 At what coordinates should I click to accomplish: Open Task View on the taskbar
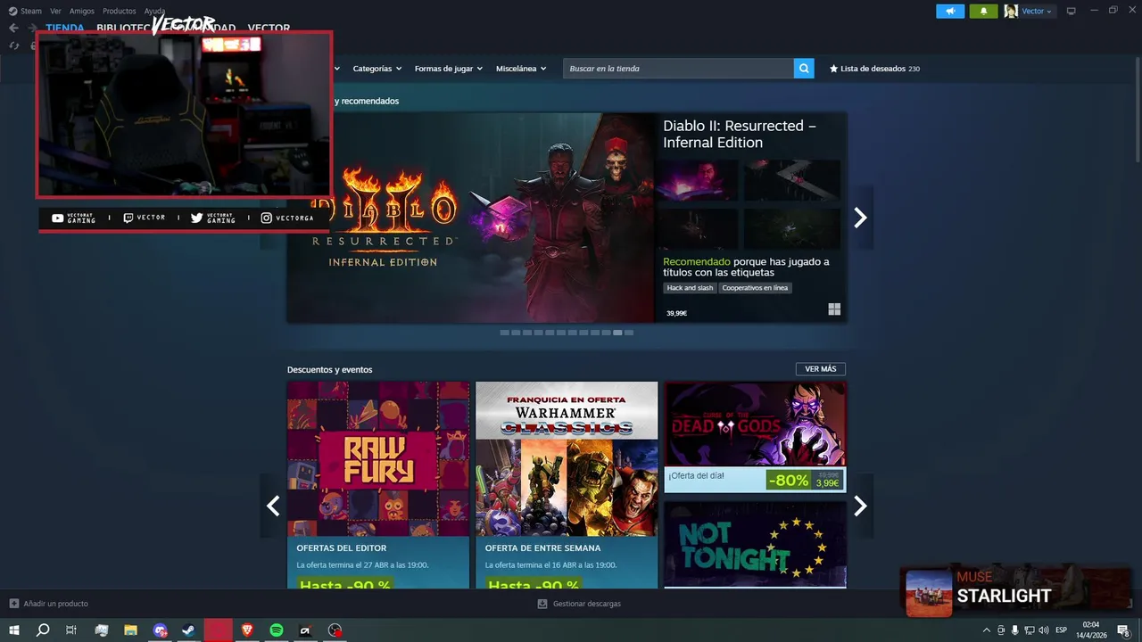click(x=71, y=630)
